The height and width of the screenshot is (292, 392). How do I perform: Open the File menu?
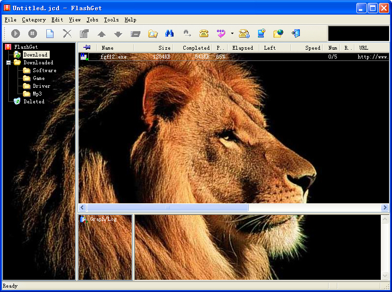click(11, 20)
